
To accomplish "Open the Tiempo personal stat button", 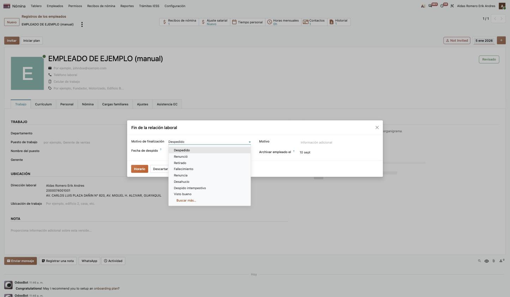I will click(x=247, y=22).
